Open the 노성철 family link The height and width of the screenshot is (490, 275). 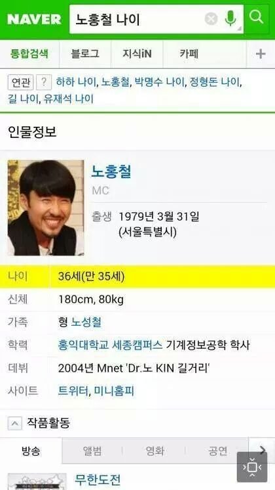[x=86, y=323]
